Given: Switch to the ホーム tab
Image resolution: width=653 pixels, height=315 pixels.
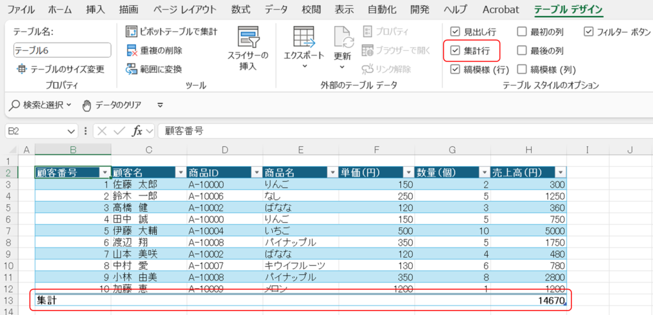Looking at the screenshot, I should pos(60,10).
